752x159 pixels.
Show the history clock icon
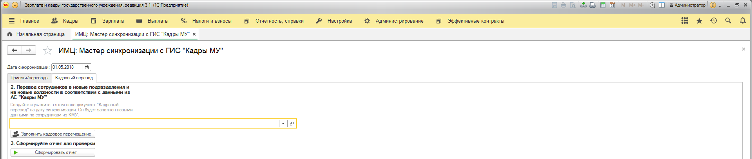(714, 21)
